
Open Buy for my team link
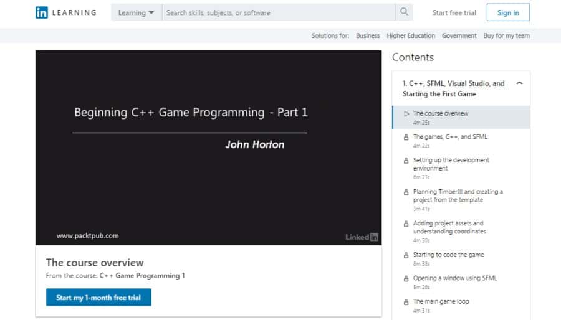[507, 35]
